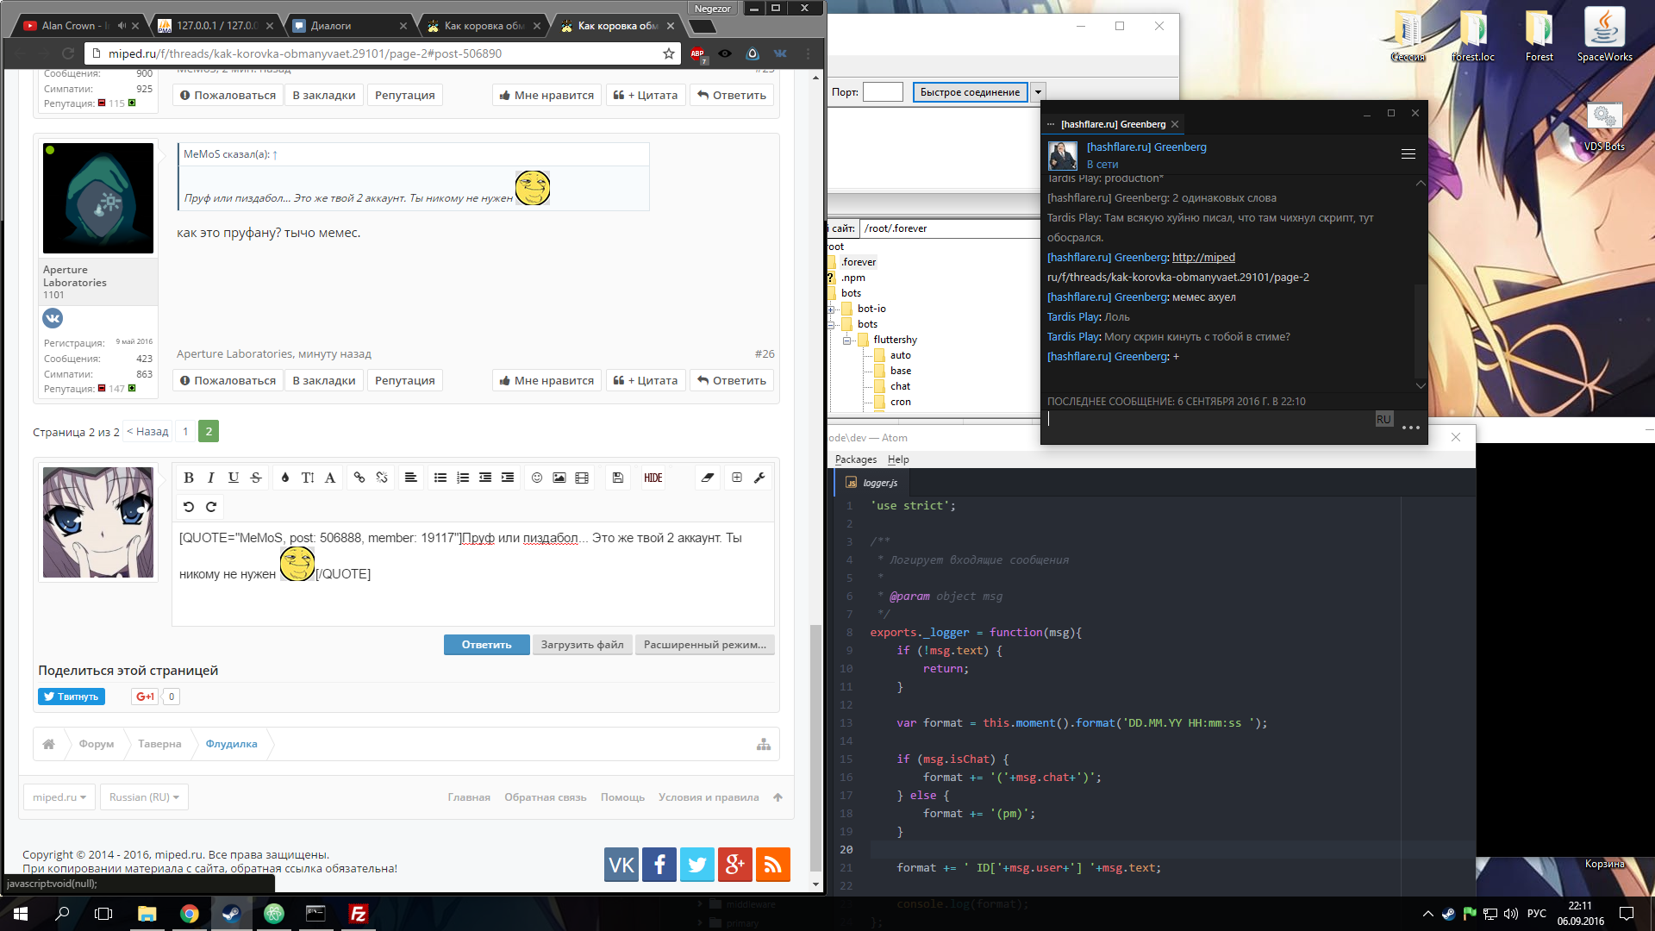The image size is (1655, 931).
Task: Remove formatting with the eraser icon
Action: click(708, 478)
